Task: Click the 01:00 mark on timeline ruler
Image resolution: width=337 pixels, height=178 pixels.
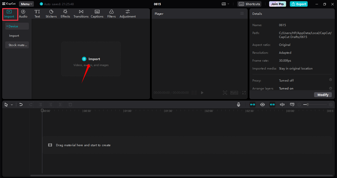Action: [x=127, y=111]
